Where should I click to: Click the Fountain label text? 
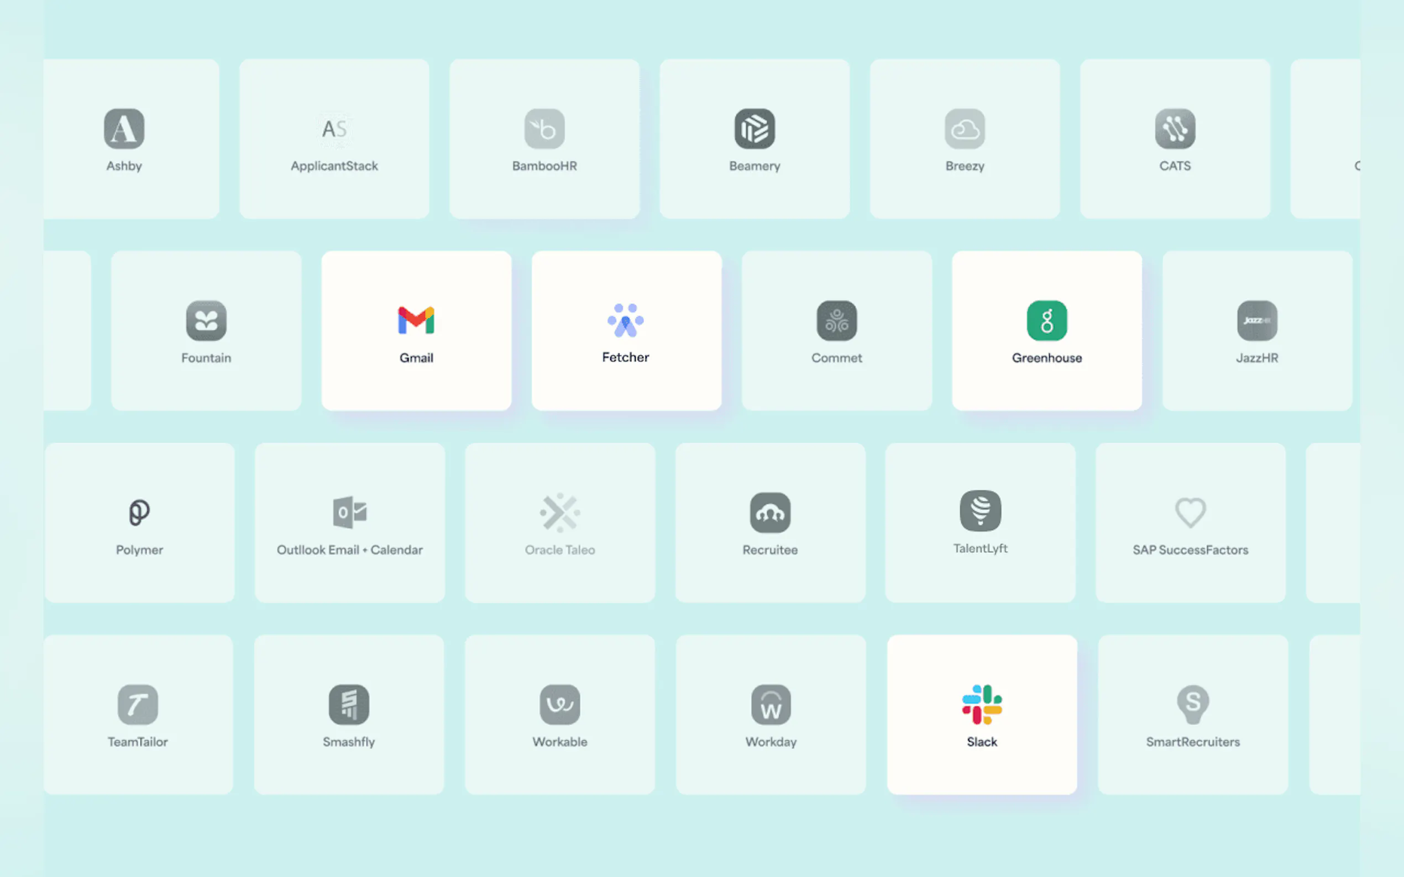[206, 358]
